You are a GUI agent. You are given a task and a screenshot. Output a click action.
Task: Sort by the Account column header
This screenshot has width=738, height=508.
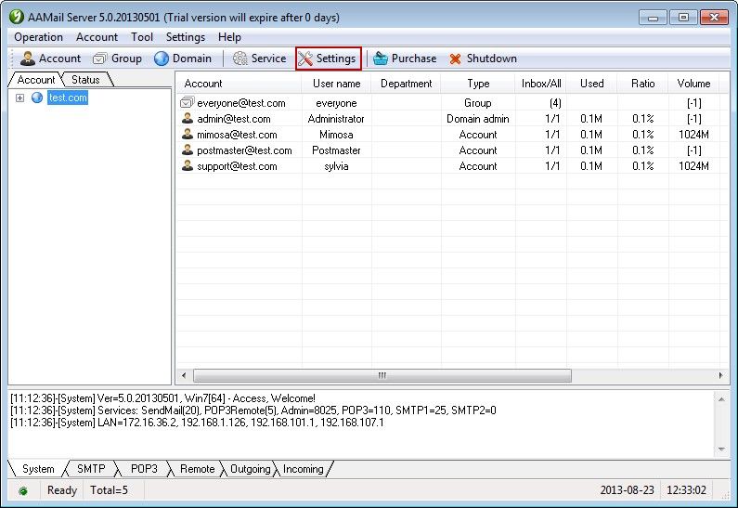point(240,84)
